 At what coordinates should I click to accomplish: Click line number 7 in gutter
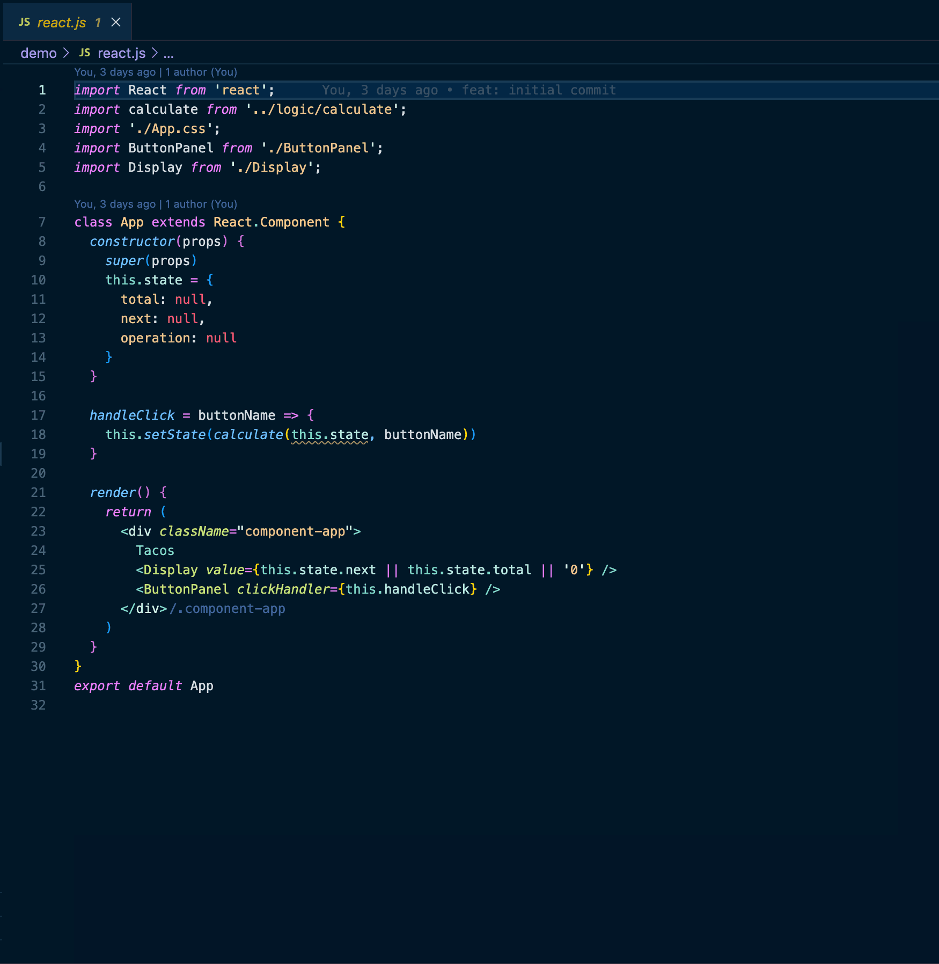point(42,222)
